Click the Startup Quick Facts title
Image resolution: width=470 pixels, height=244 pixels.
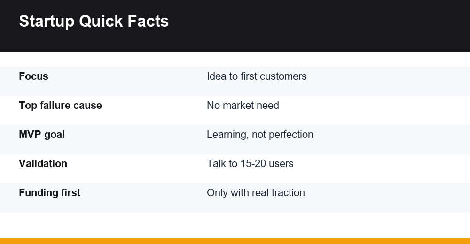94,22
